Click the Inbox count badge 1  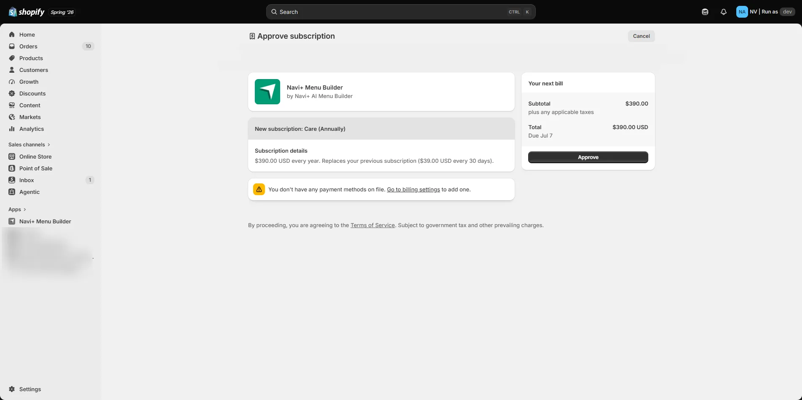[90, 180]
